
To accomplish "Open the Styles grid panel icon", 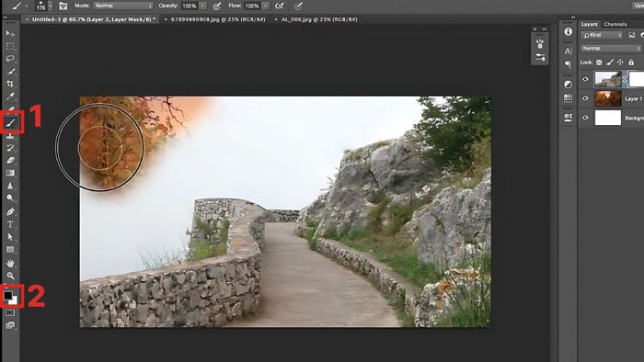I will coord(568,98).
